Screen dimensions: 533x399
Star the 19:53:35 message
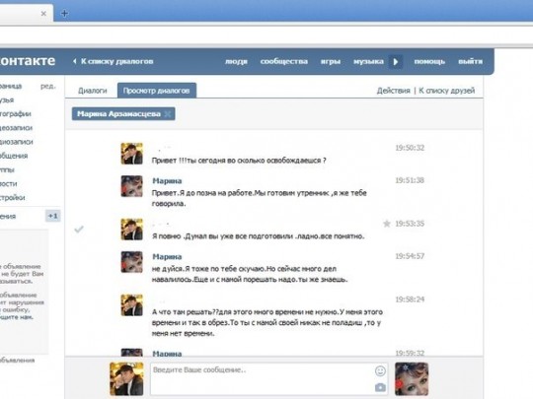(387, 224)
